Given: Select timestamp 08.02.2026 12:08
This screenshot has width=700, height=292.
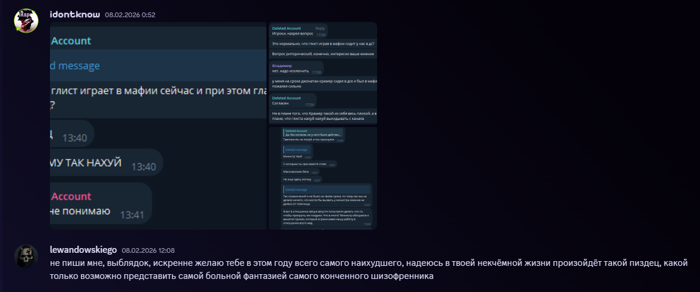Looking at the screenshot, I should pyautogui.click(x=148, y=250).
